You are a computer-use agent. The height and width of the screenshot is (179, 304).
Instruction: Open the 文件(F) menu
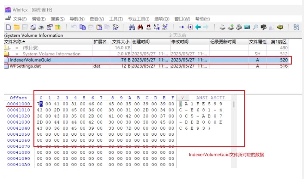point(20,19)
